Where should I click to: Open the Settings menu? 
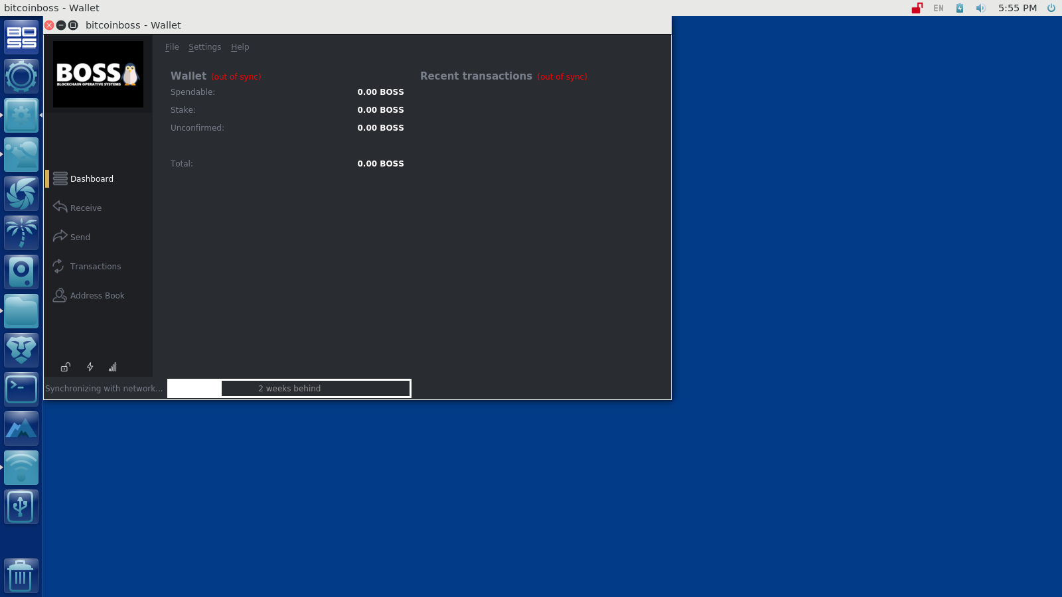tap(204, 47)
